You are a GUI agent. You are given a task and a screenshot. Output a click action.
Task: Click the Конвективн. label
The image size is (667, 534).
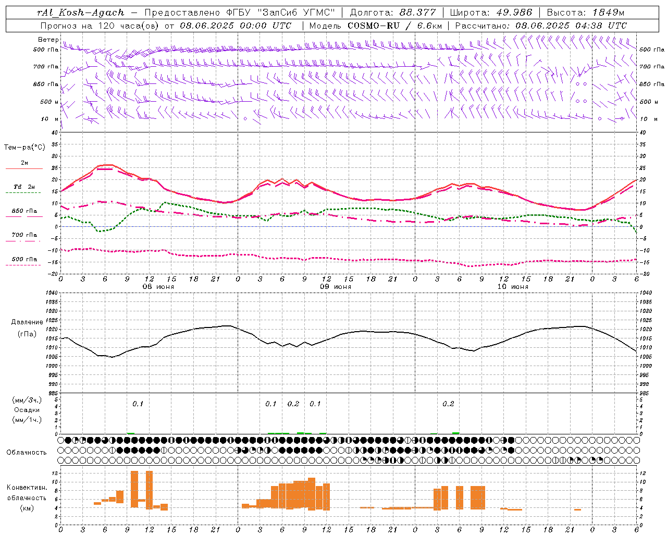(27, 488)
